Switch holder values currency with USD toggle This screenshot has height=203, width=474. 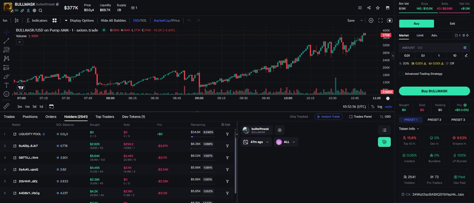coord(385,116)
